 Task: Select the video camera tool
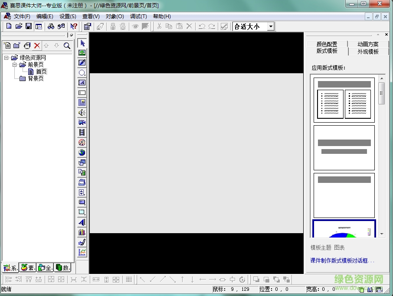click(82, 123)
